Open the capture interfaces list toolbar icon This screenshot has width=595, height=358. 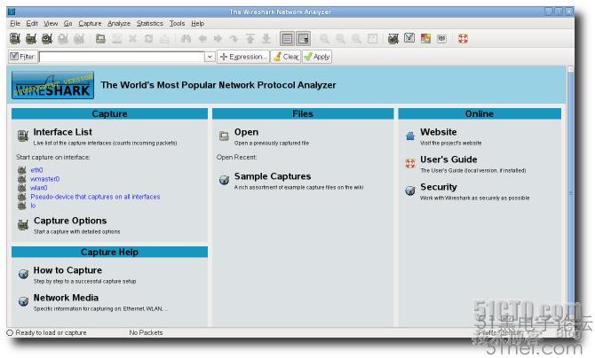(15, 38)
